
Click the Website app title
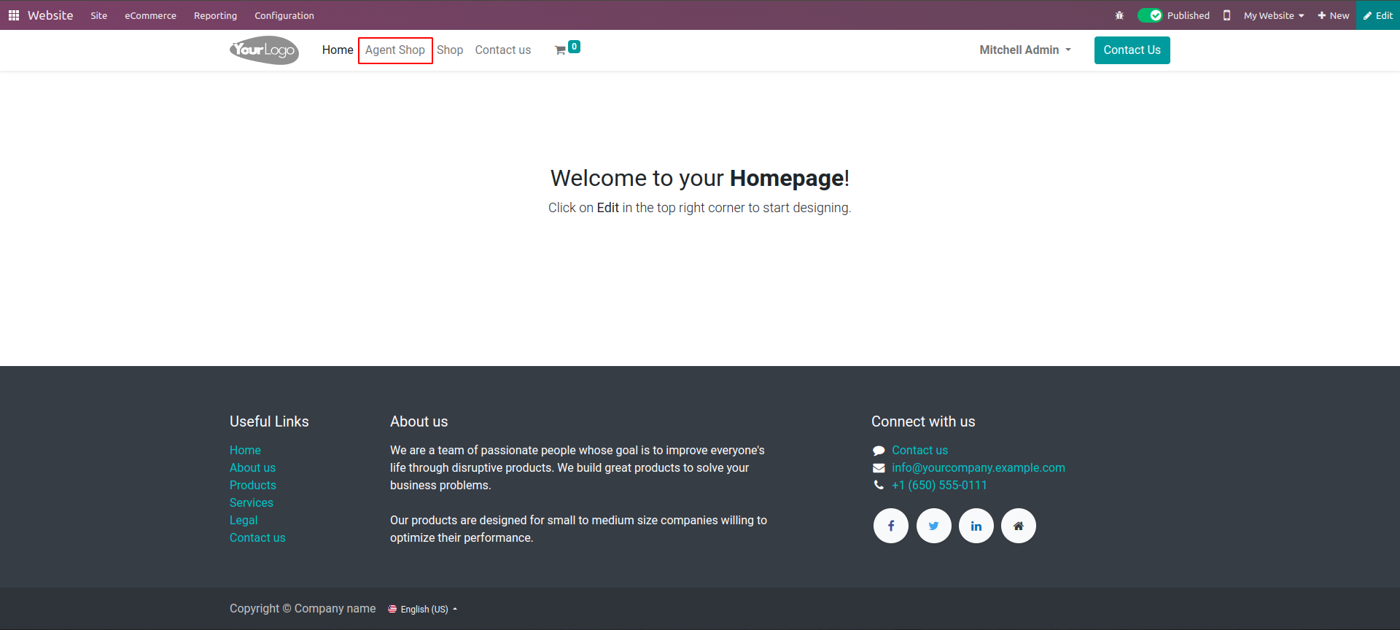pos(50,15)
